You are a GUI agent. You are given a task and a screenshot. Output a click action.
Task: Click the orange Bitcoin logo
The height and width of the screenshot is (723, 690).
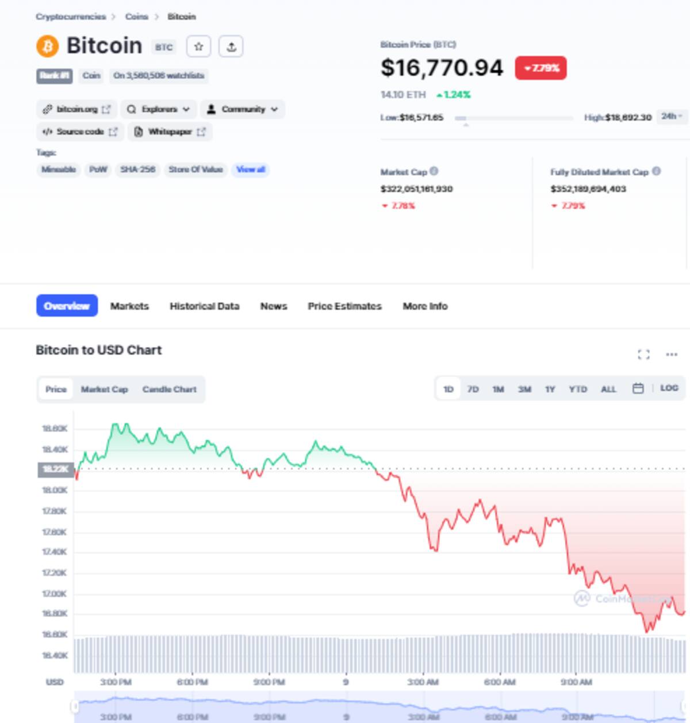coord(47,46)
